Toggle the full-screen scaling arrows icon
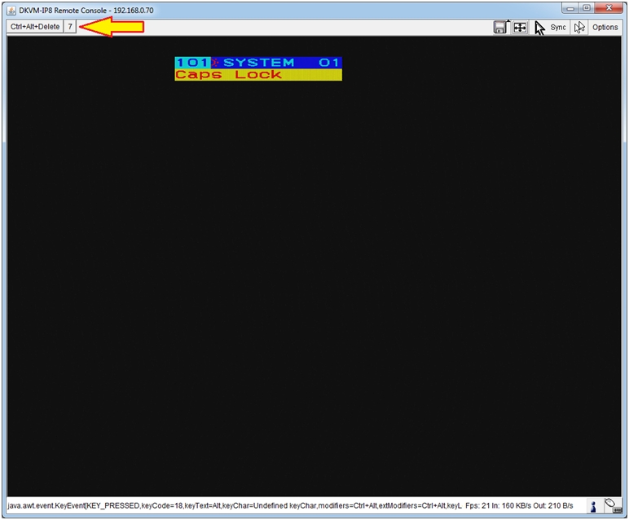This screenshot has height=520, width=629. pos(519,27)
